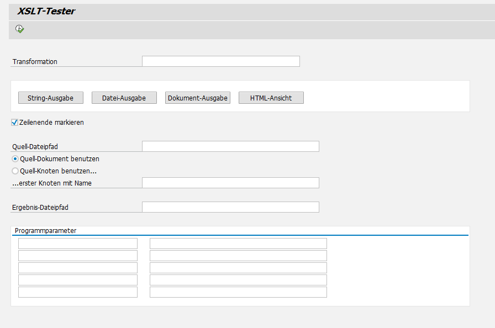Viewport: 495px width, 328px height.
Task: Click the Execute icon in the toolbar
Action: (x=20, y=29)
